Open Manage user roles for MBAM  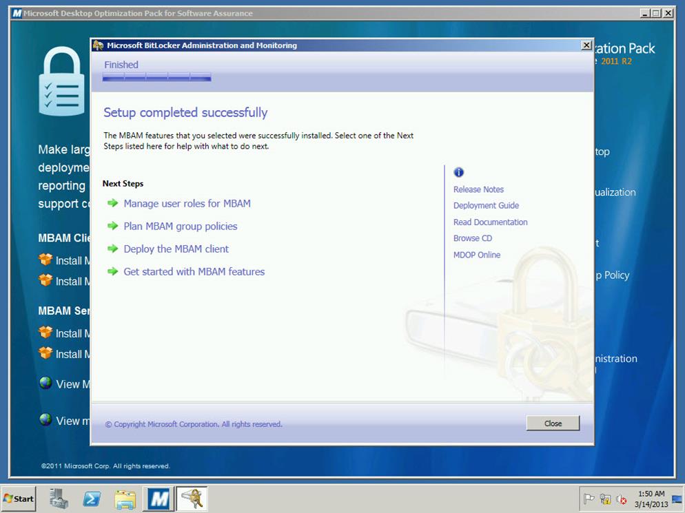point(187,203)
